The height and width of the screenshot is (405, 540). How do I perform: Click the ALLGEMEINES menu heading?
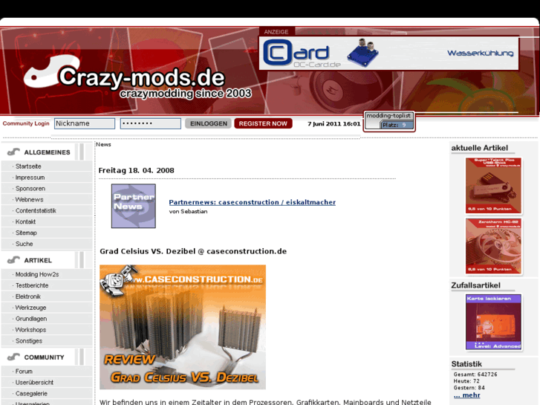tap(48, 152)
